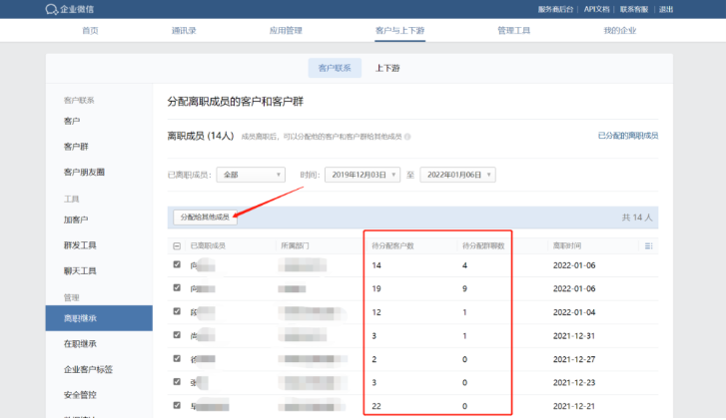
Task: Open the start date 2019年12月03日 picker
Action: point(363,175)
